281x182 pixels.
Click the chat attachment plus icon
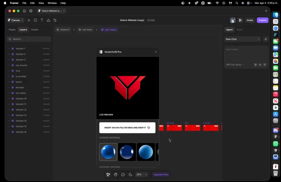[260, 65]
